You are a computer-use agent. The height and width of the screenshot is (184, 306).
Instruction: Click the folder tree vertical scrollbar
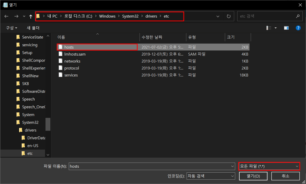(48, 124)
